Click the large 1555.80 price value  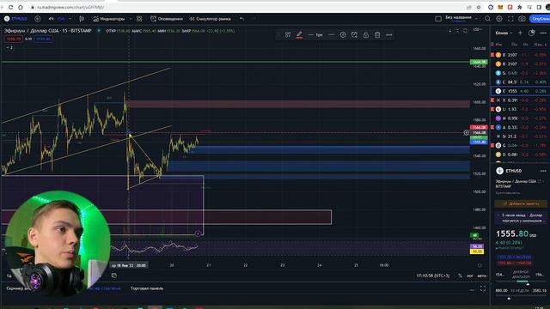pyautogui.click(x=512, y=233)
